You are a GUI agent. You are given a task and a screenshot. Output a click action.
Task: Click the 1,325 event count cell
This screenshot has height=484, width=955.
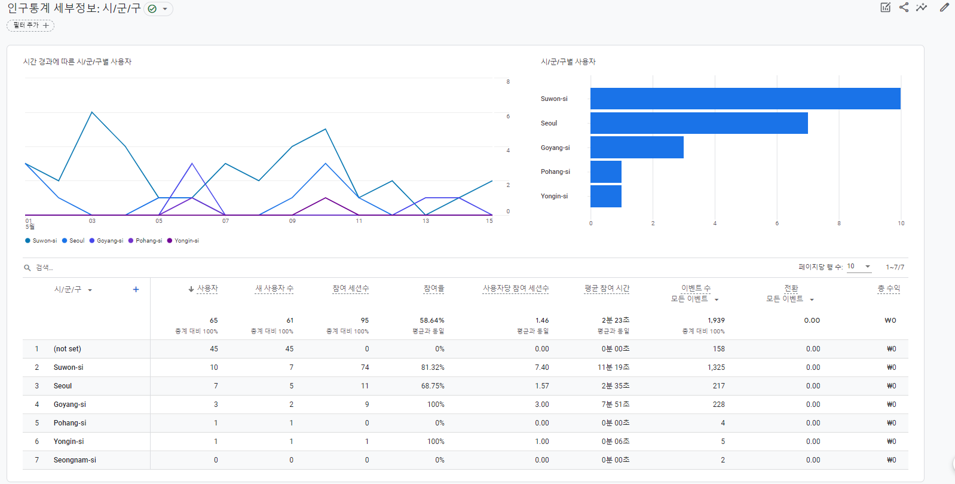point(716,367)
